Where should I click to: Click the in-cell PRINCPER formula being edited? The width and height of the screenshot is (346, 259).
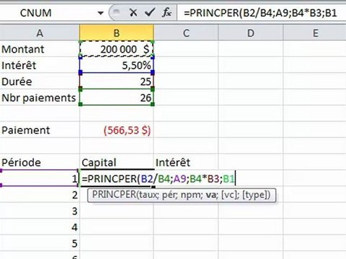(158, 178)
